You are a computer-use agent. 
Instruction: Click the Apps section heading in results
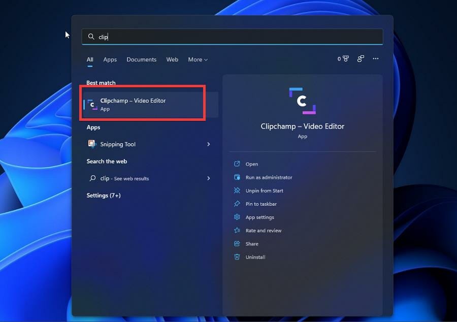(93, 127)
